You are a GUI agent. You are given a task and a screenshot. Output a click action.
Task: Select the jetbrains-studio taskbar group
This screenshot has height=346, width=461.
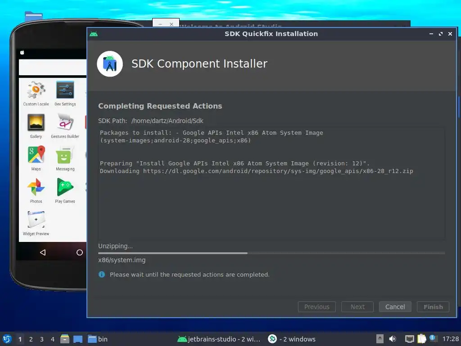219,339
